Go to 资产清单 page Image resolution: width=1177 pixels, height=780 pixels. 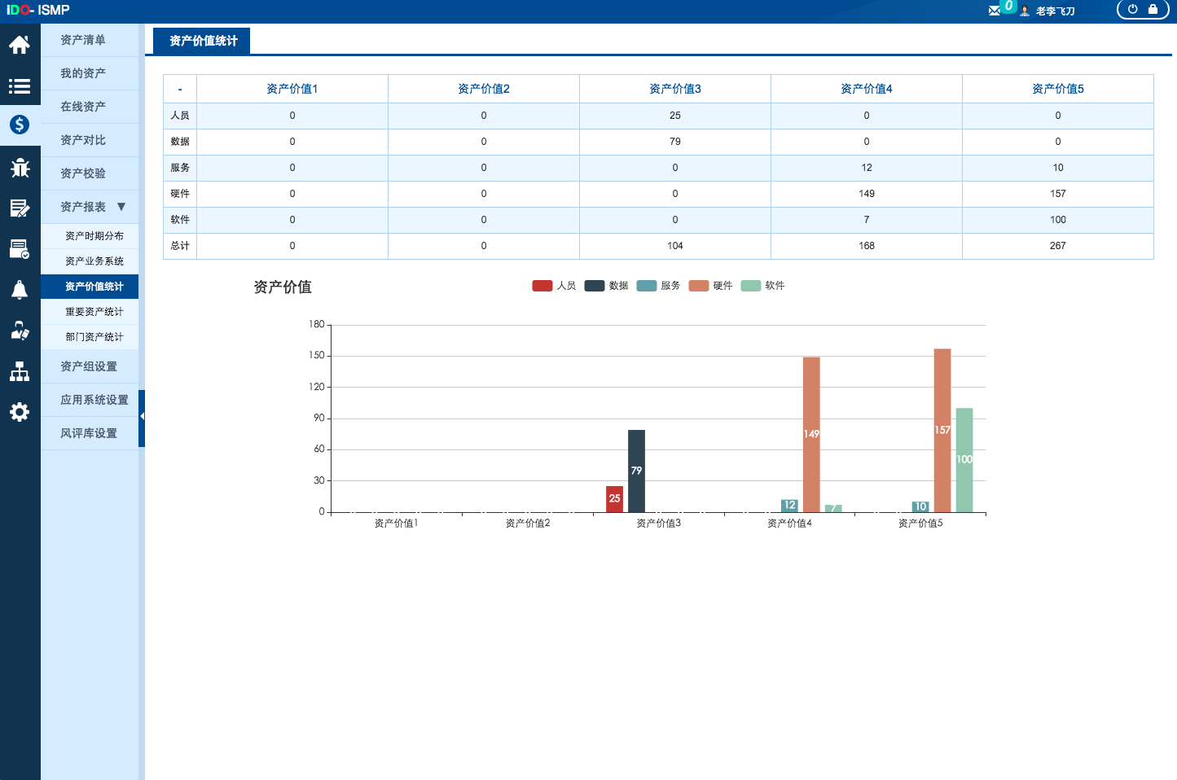coord(83,40)
